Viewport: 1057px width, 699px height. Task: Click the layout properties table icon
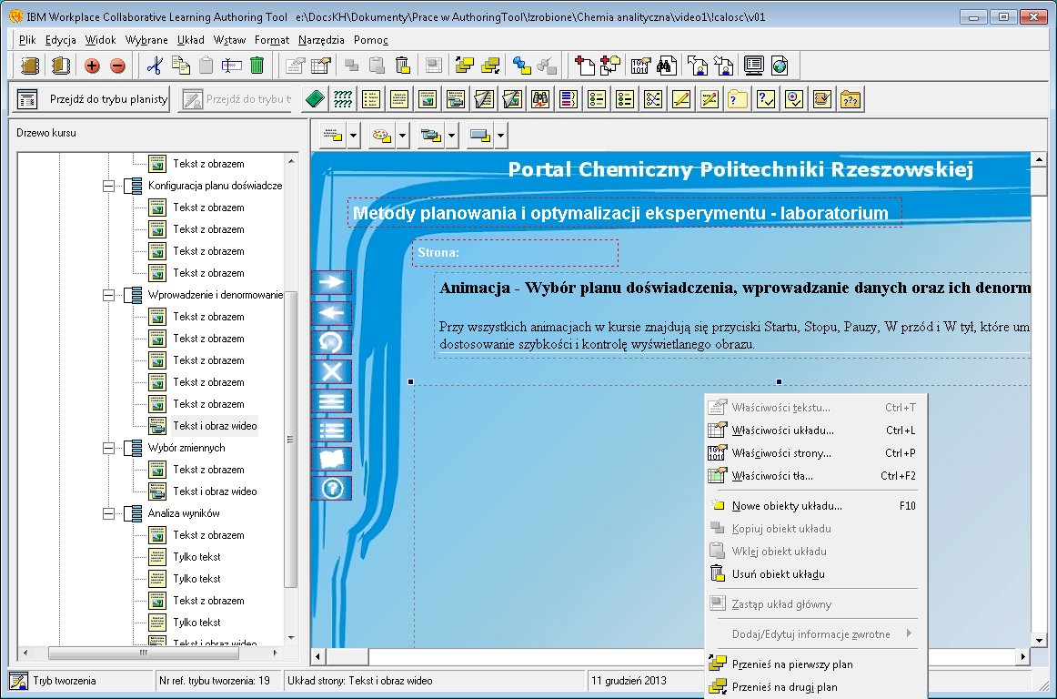(x=321, y=66)
